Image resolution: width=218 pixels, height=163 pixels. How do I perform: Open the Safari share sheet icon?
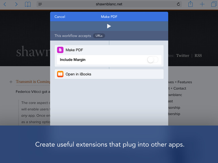point(190,4)
